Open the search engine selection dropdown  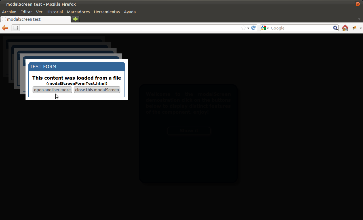(x=268, y=28)
